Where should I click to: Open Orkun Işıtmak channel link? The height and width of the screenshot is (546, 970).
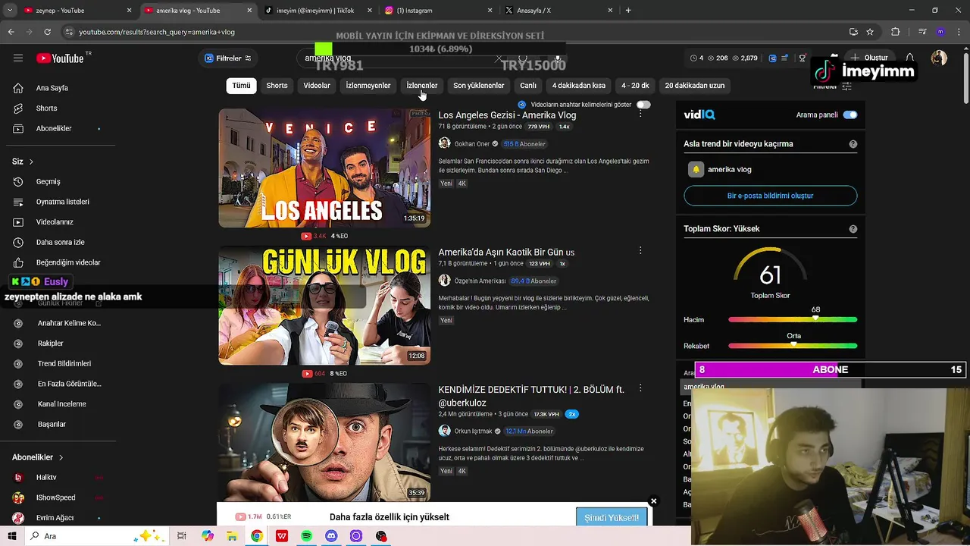pyautogui.click(x=473, y=431)
